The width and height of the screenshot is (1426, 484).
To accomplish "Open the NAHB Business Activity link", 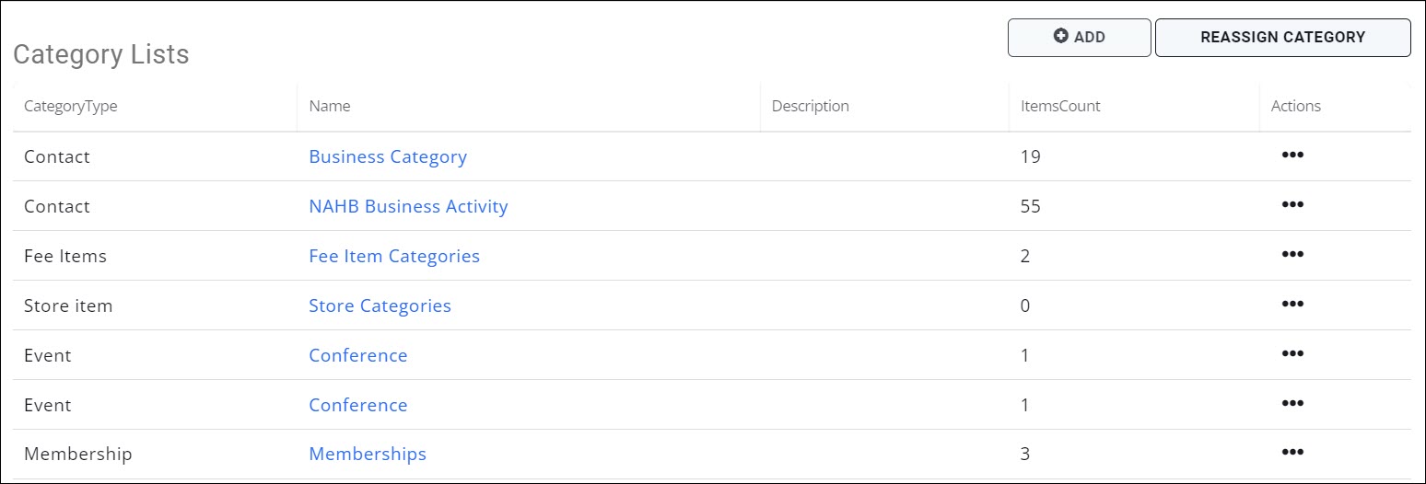I will [x=408, y=206].
